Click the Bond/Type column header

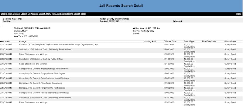[189, 41]
